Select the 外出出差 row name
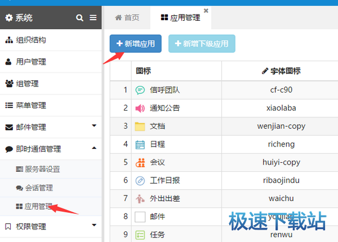Viewport: 338px width, 242px height. coord(165,198)
